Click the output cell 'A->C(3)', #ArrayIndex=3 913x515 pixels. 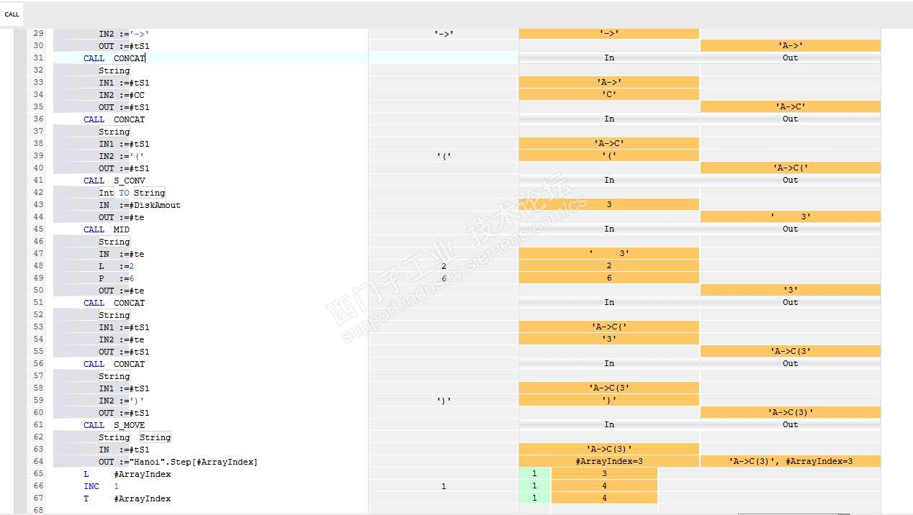point(791,461)
